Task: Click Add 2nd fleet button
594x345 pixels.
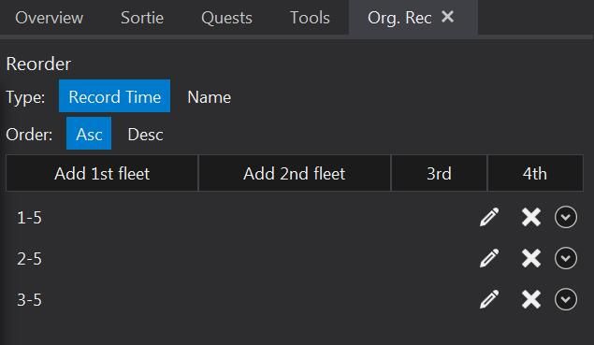Action: point(295,173)
